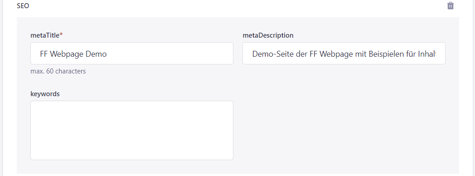Viewport: 475px width, 176px height.
Task: Click the metaDescription field label
Action: (268, 35)
